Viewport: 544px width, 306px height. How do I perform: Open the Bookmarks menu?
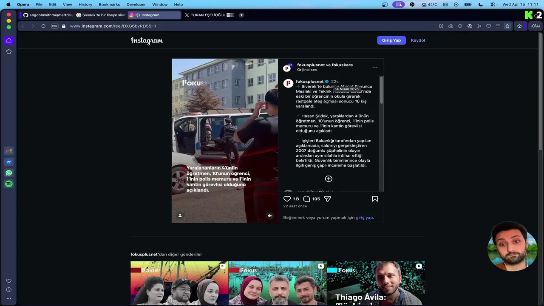click(109, 4)
